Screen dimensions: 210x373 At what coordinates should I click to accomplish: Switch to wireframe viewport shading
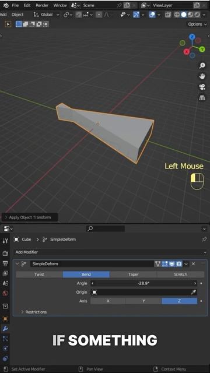[x=177, y=15]
